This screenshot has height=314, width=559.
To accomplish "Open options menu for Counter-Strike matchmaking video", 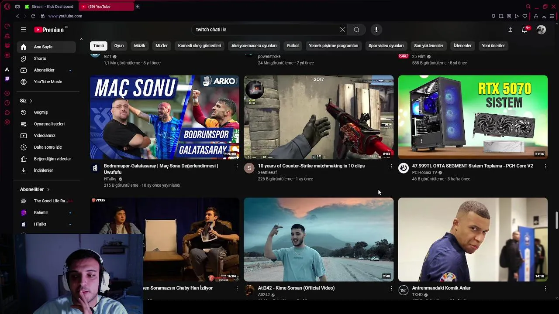I will 391,166.
